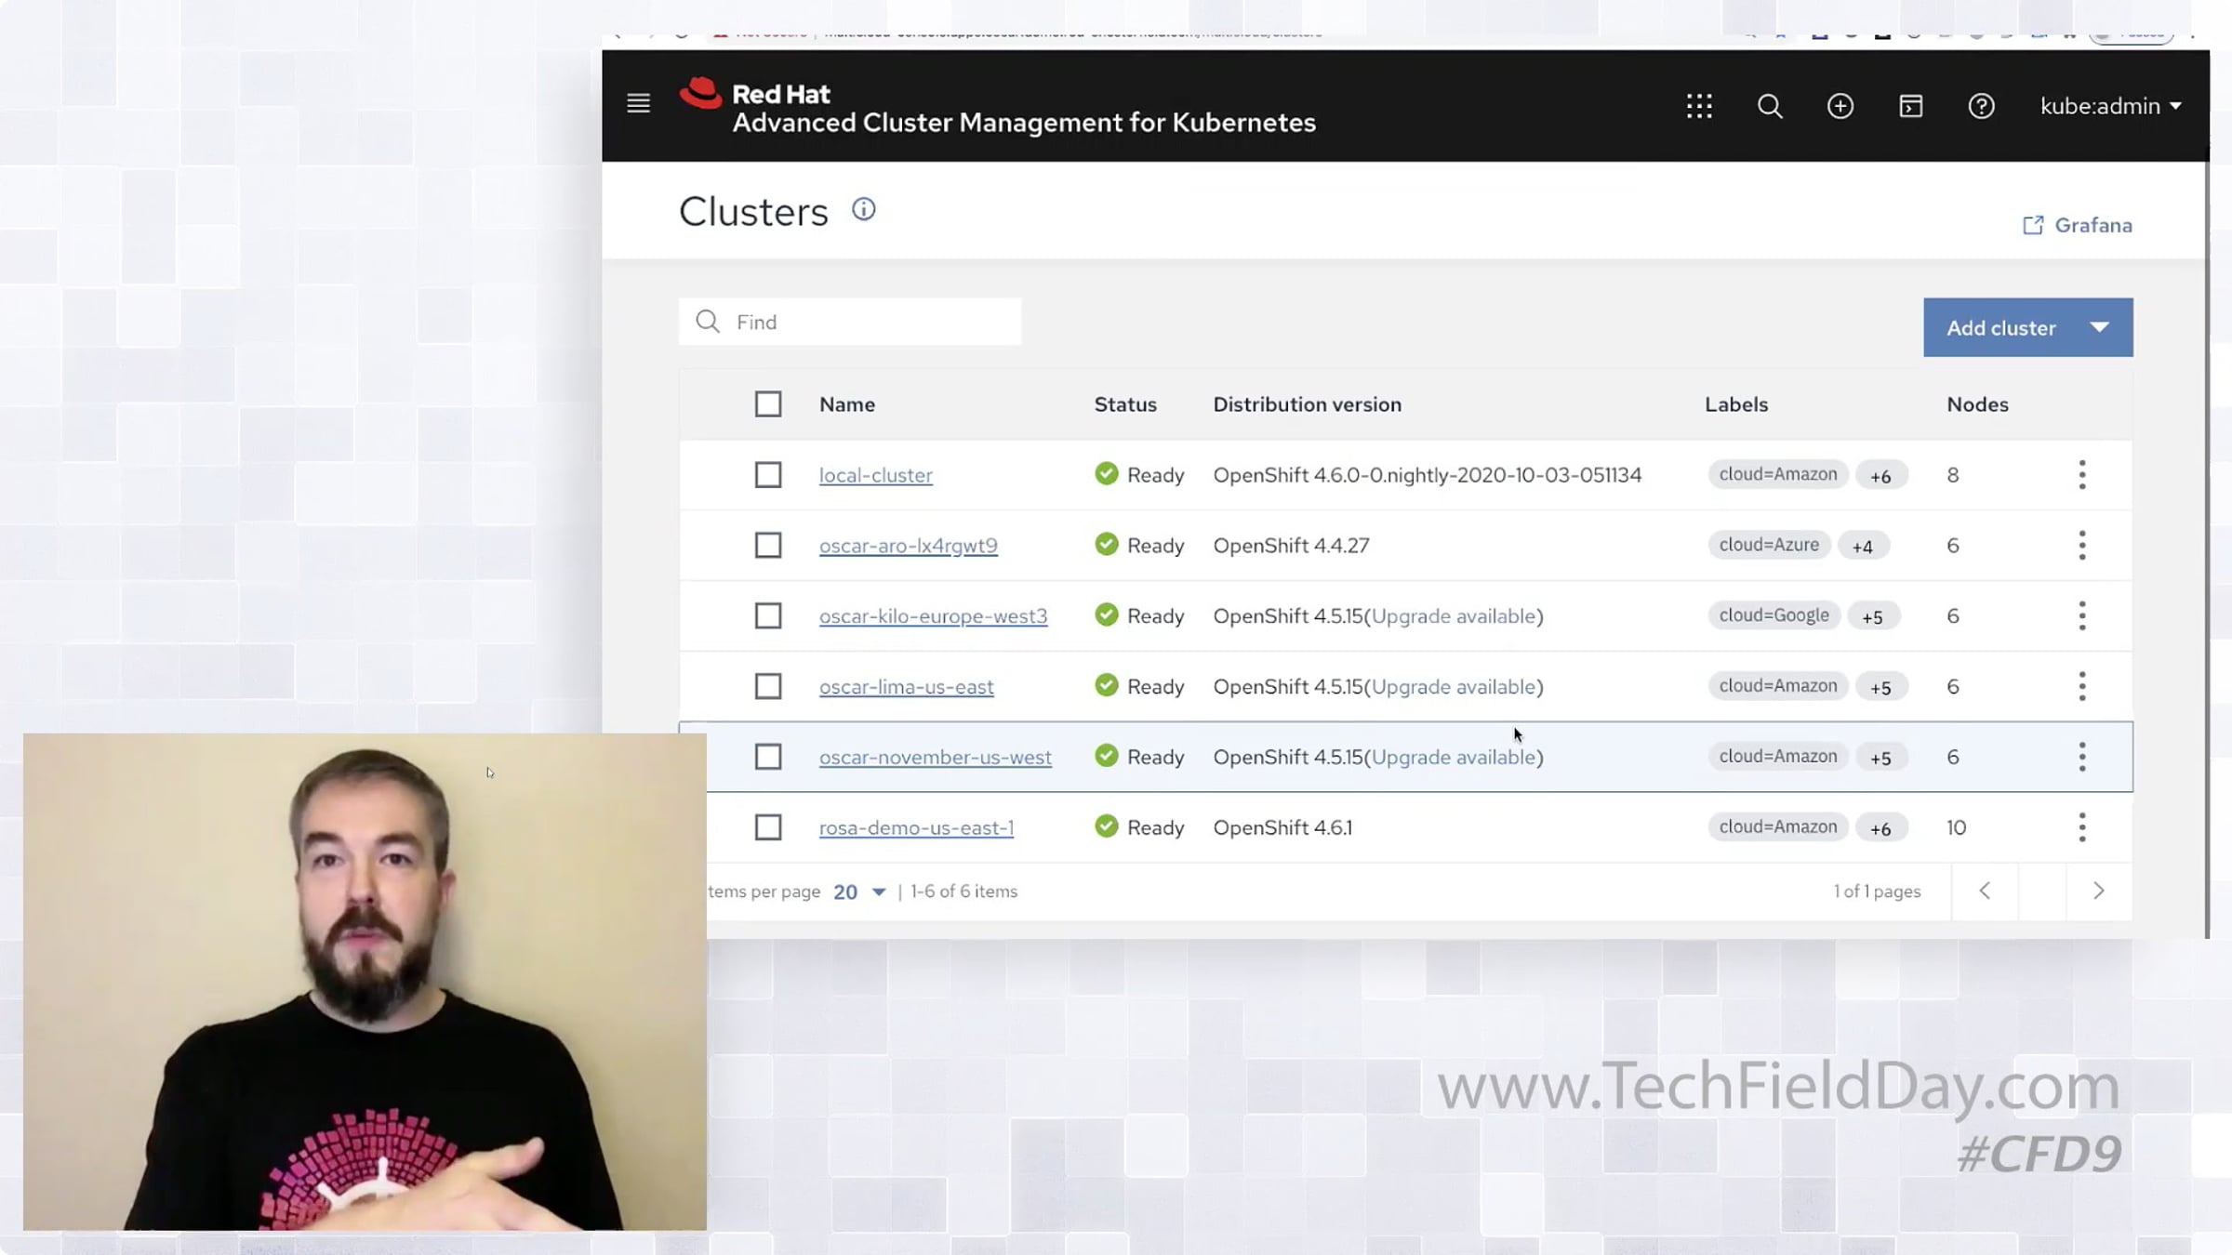Open the kube:admin user dropdown
Viewport: 2232px width, 1255px height.
point(2109,106)
